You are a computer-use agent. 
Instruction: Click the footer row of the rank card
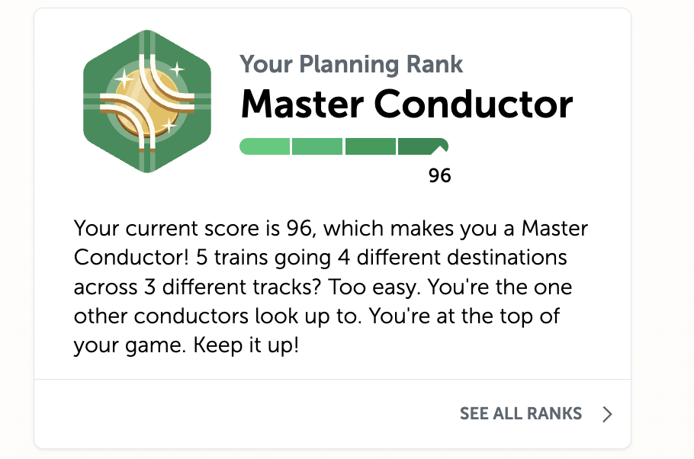[x=333, y=414]
